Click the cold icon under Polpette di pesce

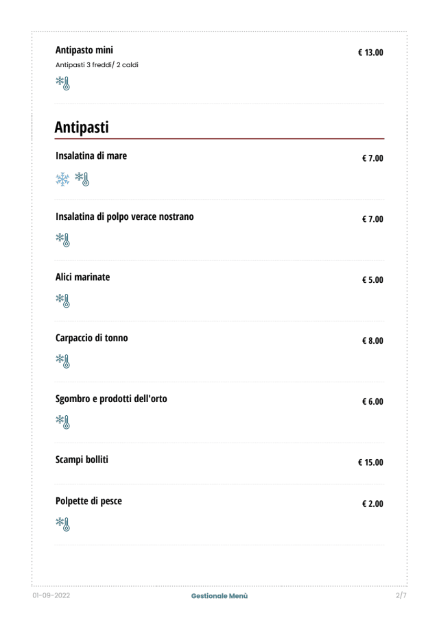63,525
